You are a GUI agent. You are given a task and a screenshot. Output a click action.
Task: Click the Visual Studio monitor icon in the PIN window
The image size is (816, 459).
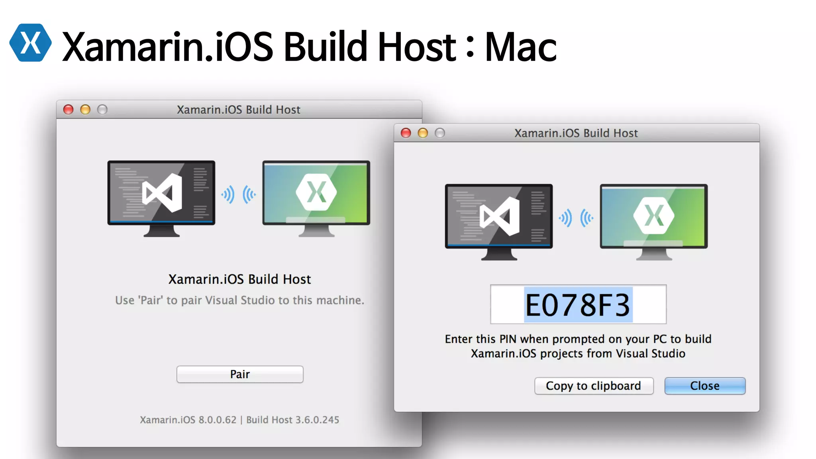tap(499, 222)
